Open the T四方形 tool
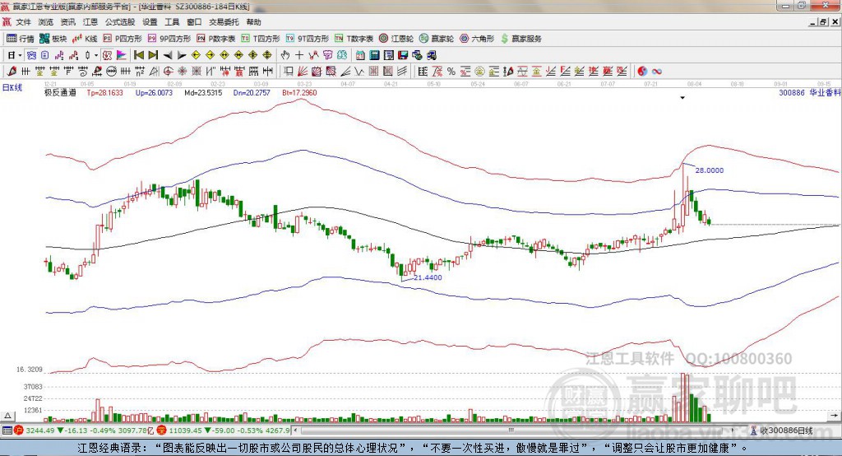The image size is (842, 456). 261,39
